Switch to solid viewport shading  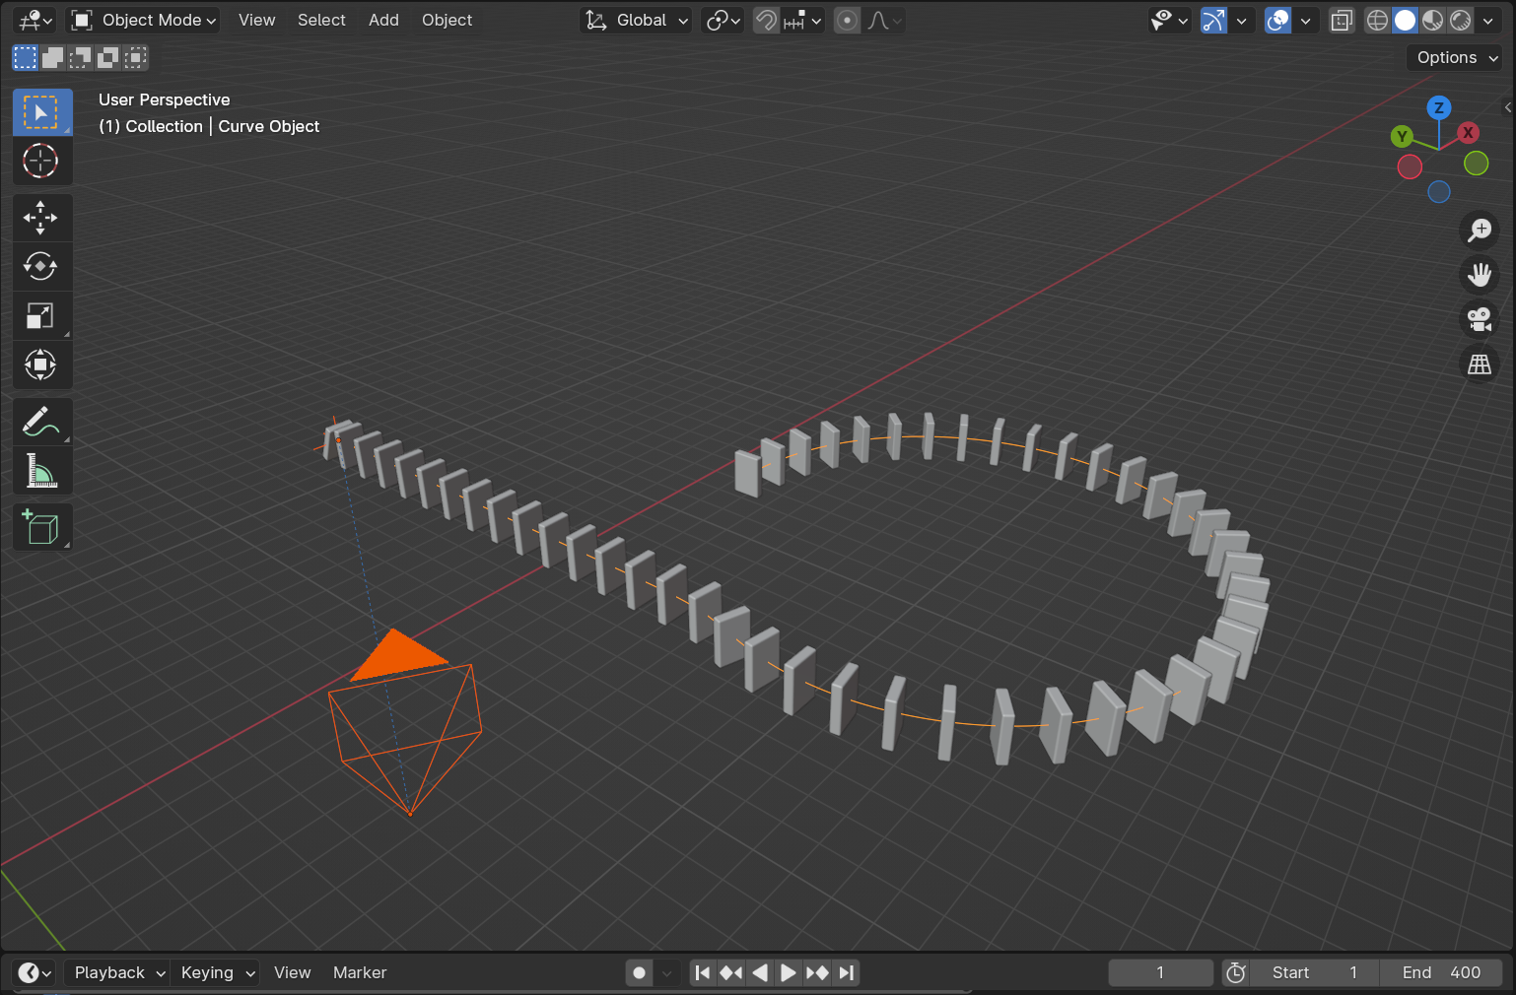[1406, 21]
